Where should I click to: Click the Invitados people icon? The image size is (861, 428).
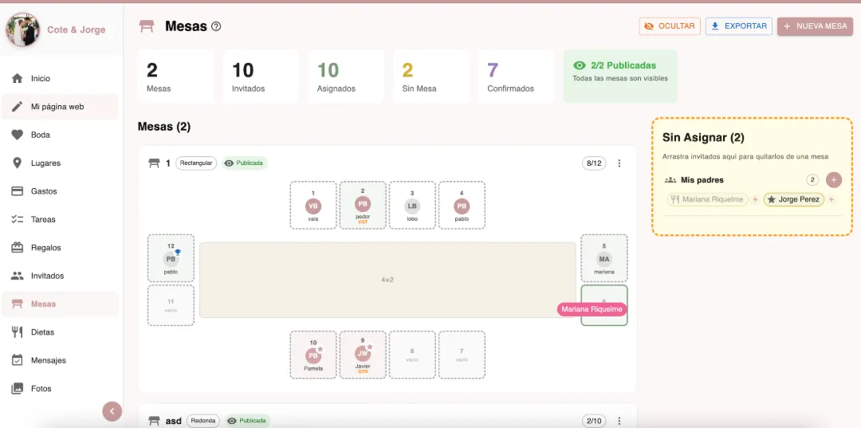click(x=17, y=276)
